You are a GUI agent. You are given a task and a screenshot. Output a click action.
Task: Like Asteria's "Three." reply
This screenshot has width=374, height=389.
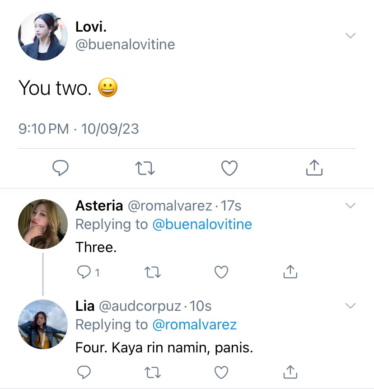(221, 272)
